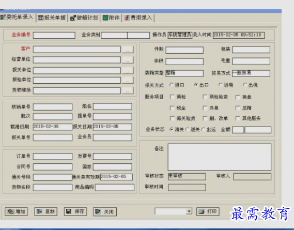Click the 打印 button
Image resolution: width=294 pixels, height=230 pixels.
208,211
